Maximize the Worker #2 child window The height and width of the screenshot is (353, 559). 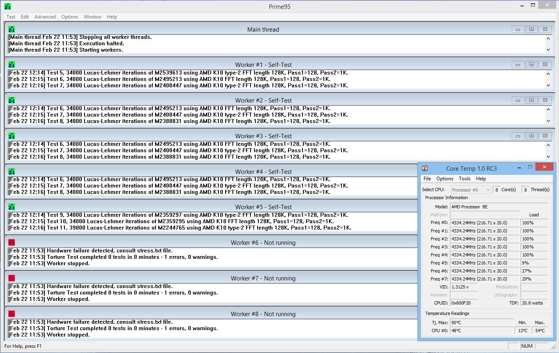pos(531,100)
